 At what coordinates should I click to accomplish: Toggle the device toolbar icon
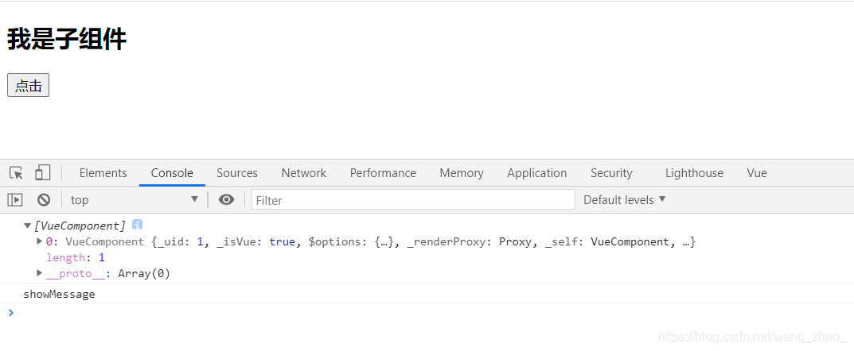tap(42, 173)
